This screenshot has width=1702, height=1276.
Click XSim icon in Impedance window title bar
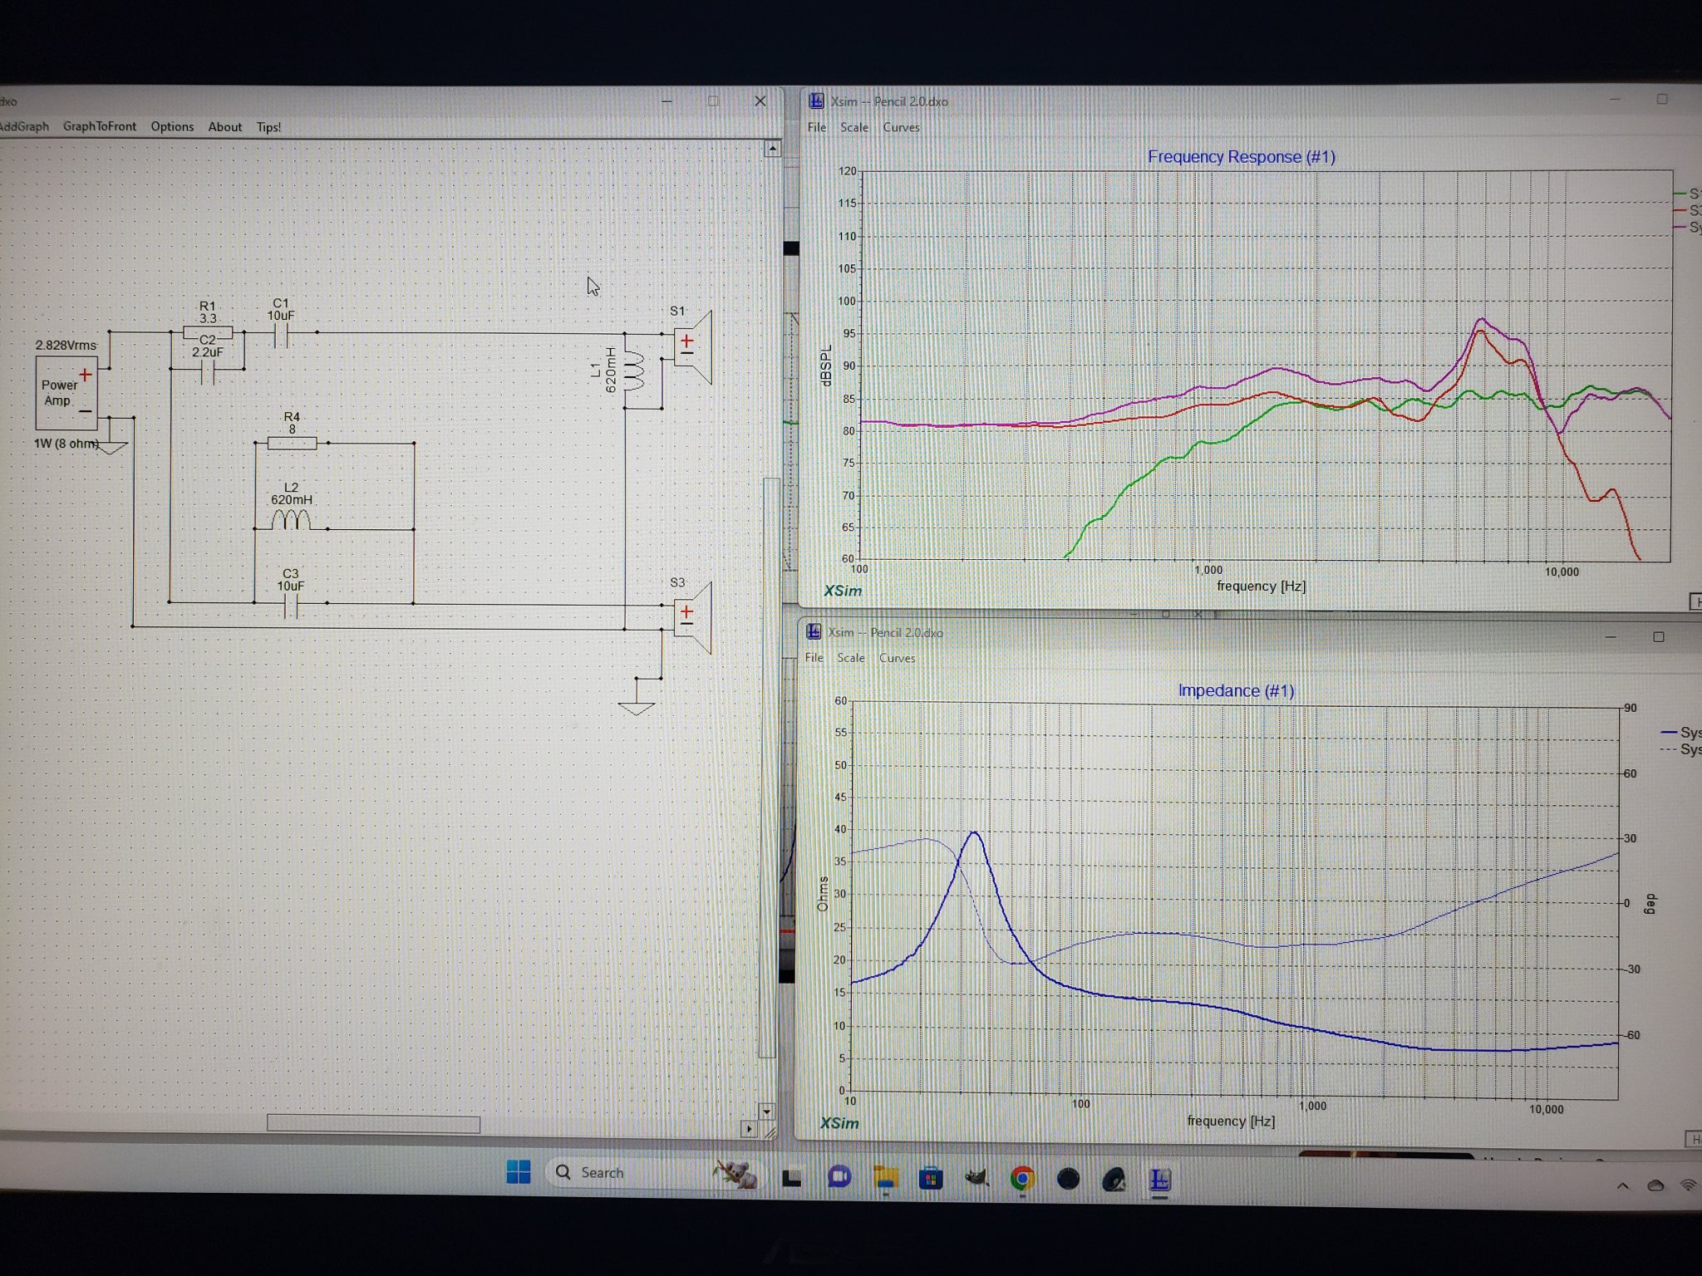pyautogui.click(x=814, y=632)
